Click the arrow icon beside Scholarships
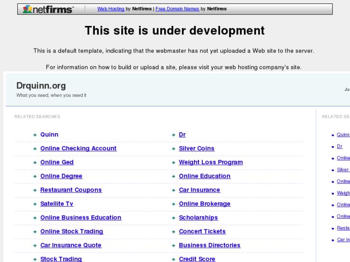350x262 pixels. pyautogui.click(x=173, y=218)
